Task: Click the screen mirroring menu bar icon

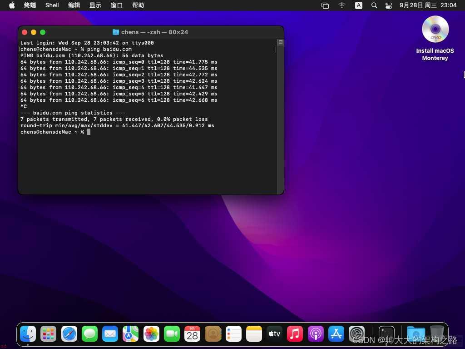Action: 325,5
